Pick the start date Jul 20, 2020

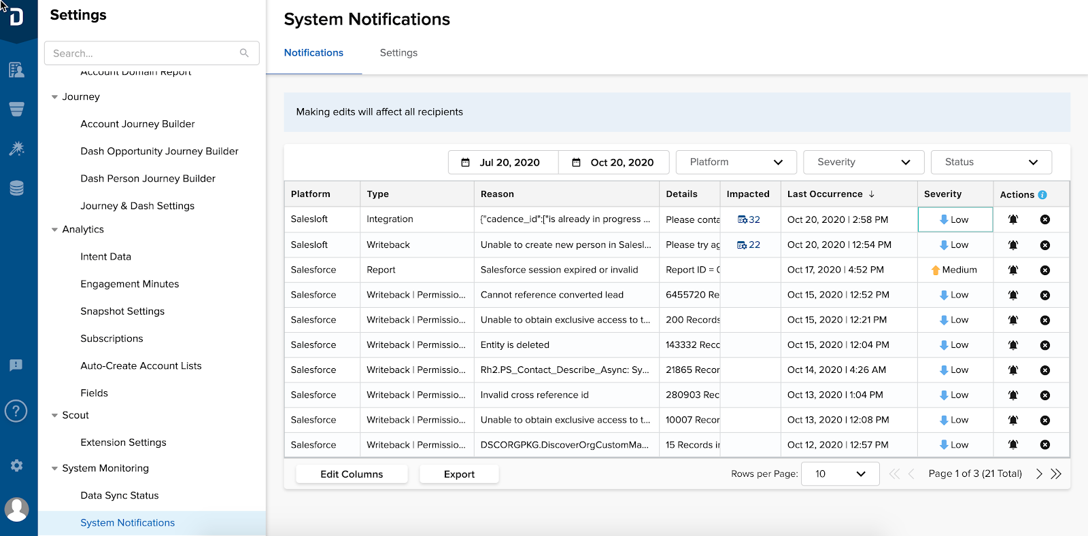pos(503,162)
